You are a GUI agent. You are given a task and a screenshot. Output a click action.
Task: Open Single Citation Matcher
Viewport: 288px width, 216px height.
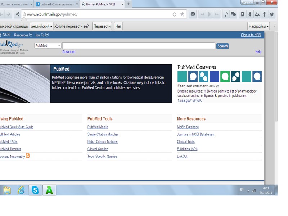point(103,134)
